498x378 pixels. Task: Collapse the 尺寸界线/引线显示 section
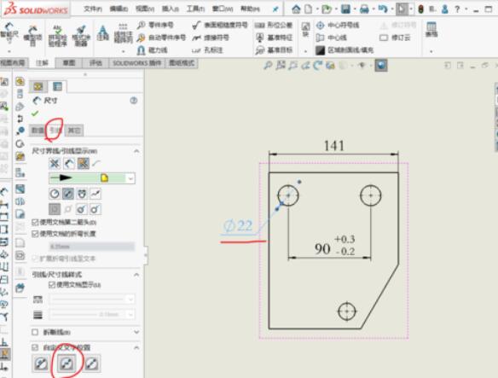[x=136, y=151]
